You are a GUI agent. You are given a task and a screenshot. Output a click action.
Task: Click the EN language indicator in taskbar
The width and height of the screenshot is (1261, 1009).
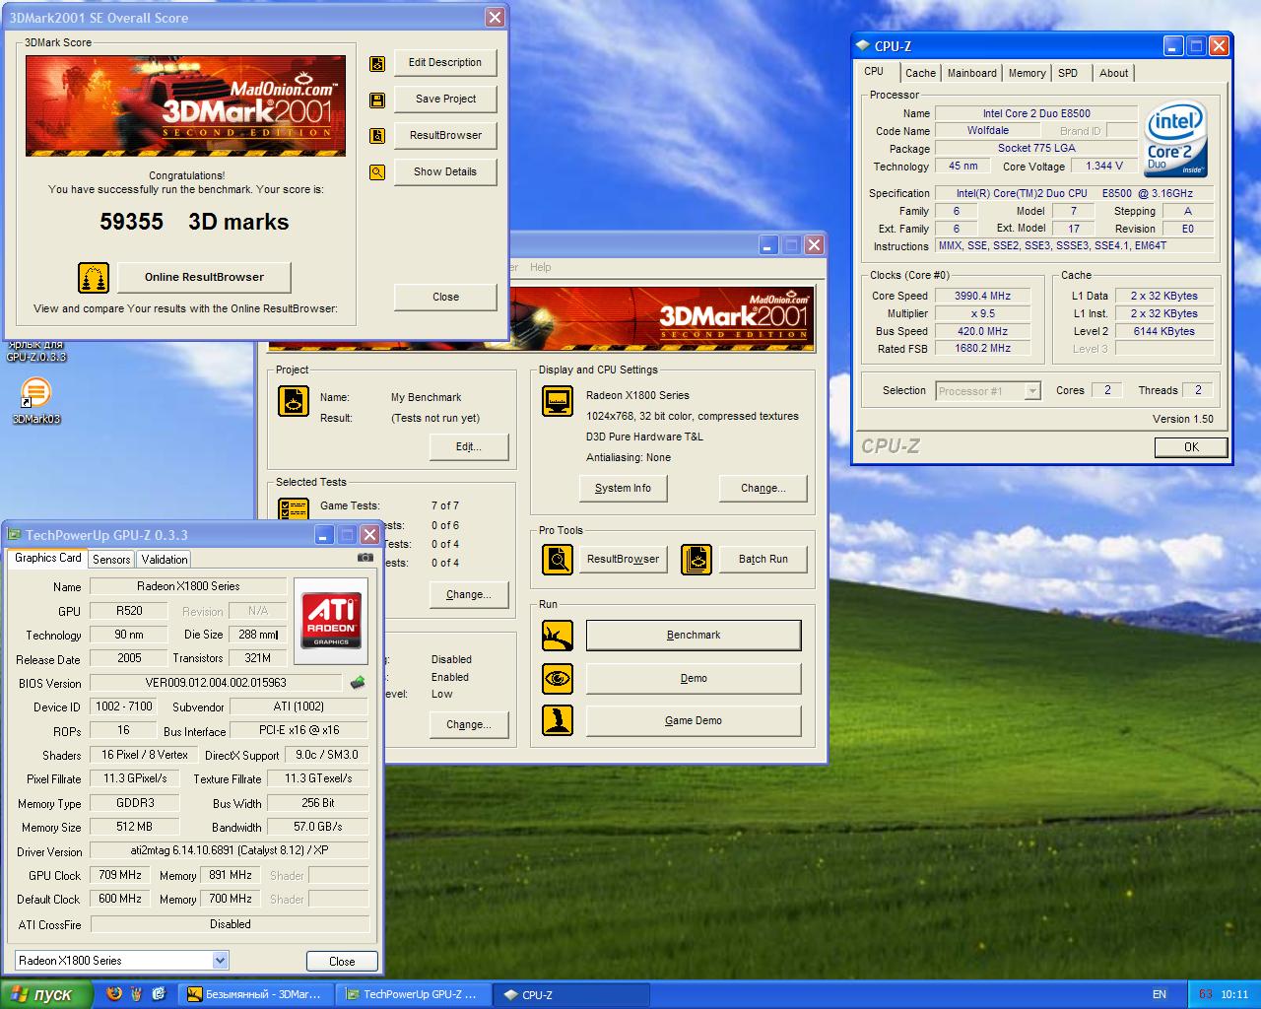(x=1160, y=994)
